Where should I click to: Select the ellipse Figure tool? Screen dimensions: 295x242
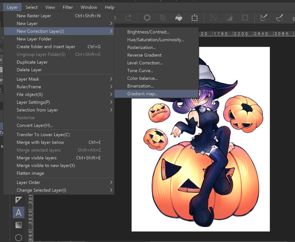coord(19,237)
